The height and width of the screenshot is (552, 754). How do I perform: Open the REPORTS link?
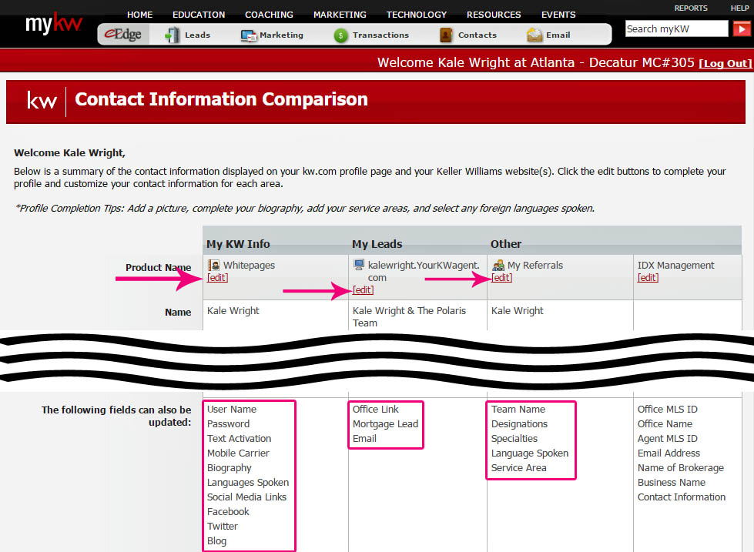tap(691, 8)
